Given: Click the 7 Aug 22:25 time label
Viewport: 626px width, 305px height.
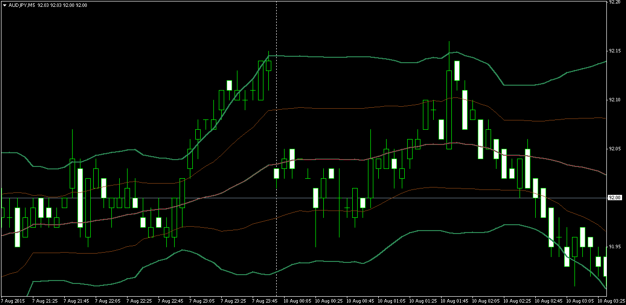Looking at the screenshot, I should [140, 300].
